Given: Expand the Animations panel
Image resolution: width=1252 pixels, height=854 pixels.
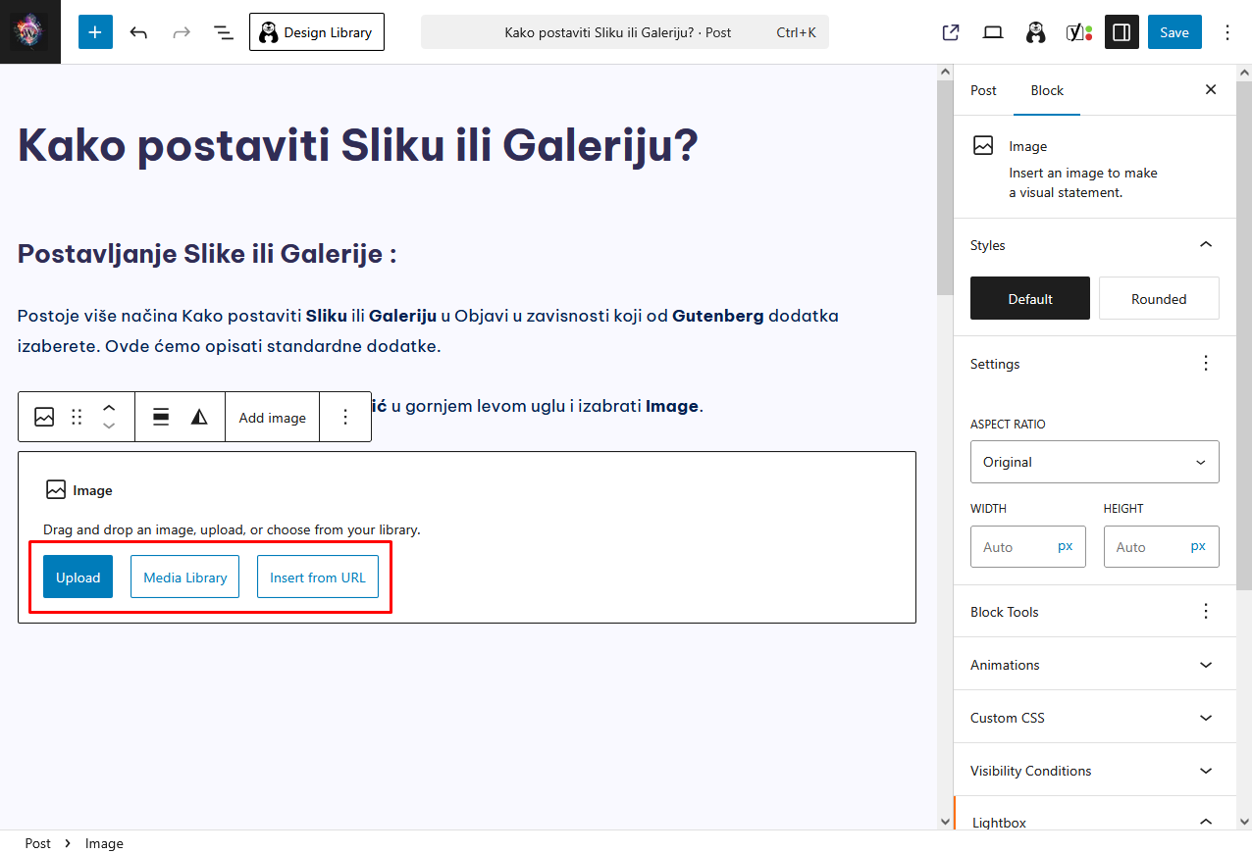Looking at the screenshot, I should click(x=1094, y=665).
